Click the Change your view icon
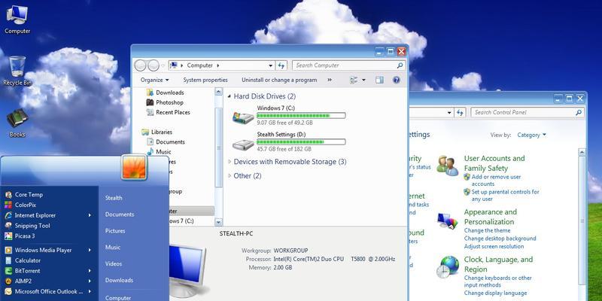The width and height of the screenshot is (602, 301). (354, 80)
